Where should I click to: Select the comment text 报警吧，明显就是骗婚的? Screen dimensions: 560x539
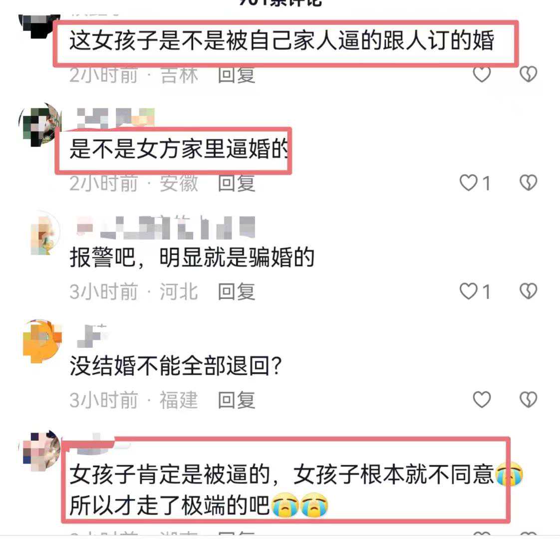[x=192, y=258]
